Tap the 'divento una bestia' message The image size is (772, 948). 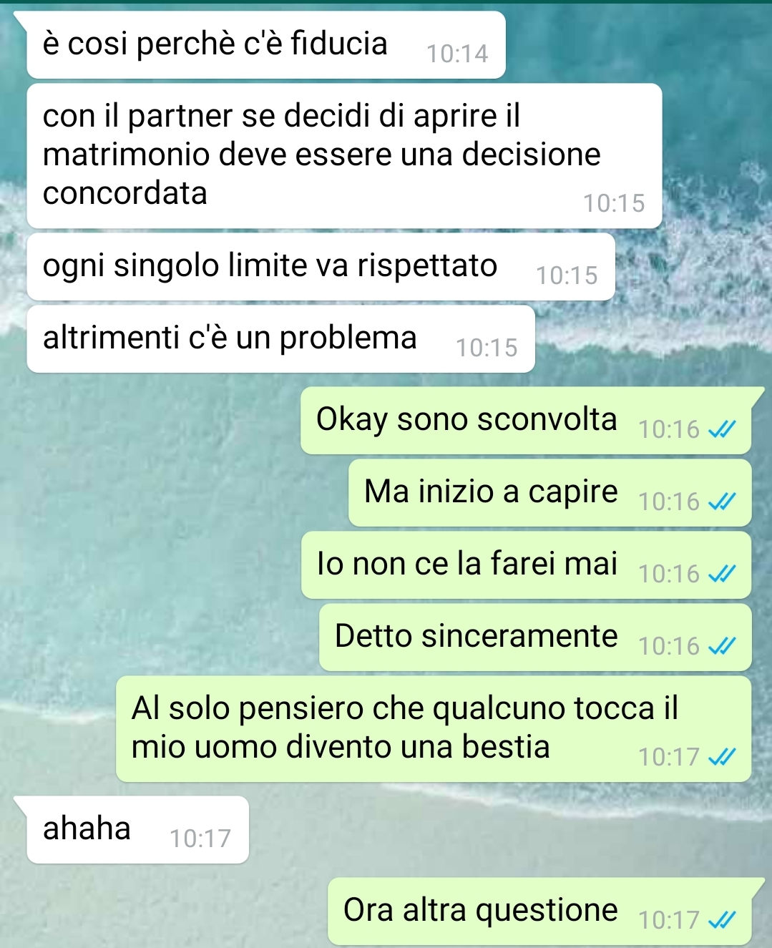434,729
